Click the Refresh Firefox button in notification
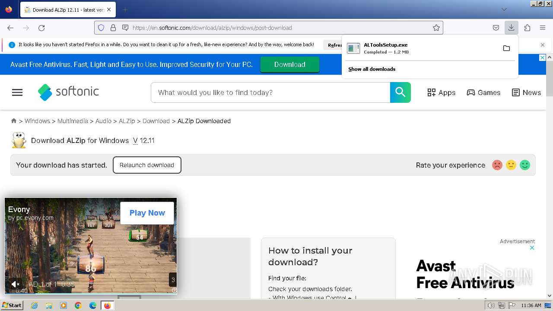Image resolution: width=553 pixels, height=311 pixels. pos(334,45)
